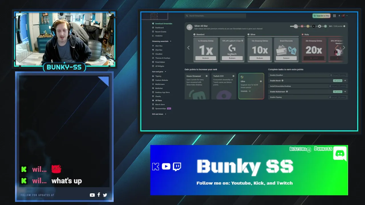Open Desktop App Store in the sidebar
The width and height of the screenshot is (365, 205).
coord(161,92)
